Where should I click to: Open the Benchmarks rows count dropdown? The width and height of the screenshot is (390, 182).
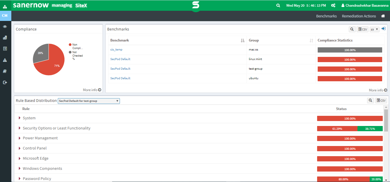[x=374, y=29]
